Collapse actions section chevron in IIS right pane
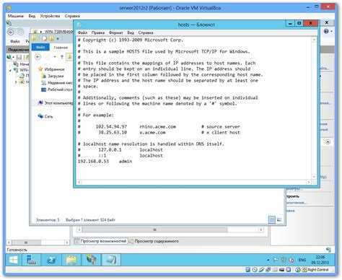This screenshot has width=342, height=280. pyautogui.click(x=328, y=142)
